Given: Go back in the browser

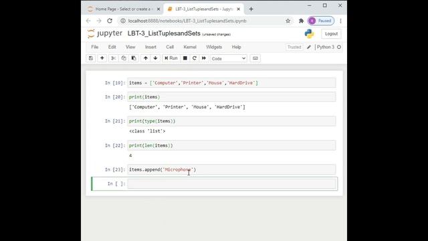Looking at the screenshot, I should [x=88, y=21].
